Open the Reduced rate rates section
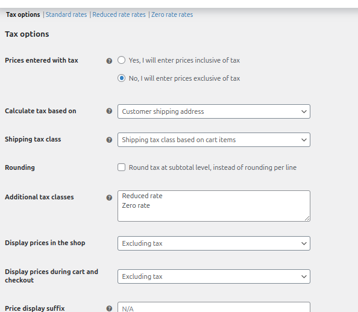 [x=119, y=14]
